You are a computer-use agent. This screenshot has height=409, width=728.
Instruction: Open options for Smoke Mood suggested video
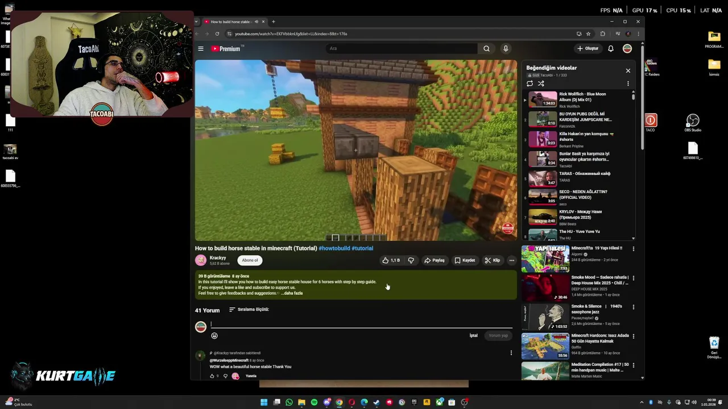pos(634,278)
